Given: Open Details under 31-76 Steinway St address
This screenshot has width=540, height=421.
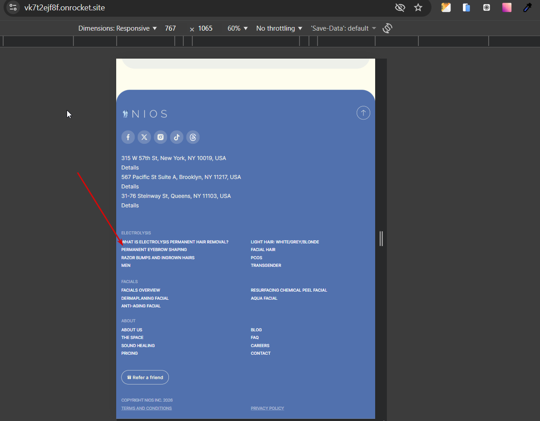Looking at the screenshot, I should click(130, 206).
